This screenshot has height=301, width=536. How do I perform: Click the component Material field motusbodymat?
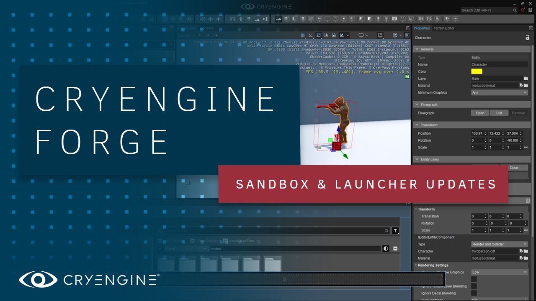[495, 258]
